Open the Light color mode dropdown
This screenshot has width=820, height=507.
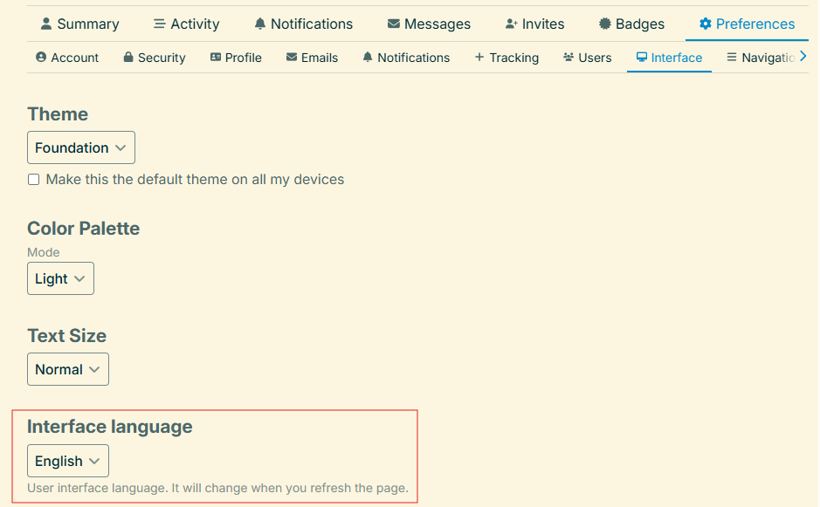(x=60, y=278)
